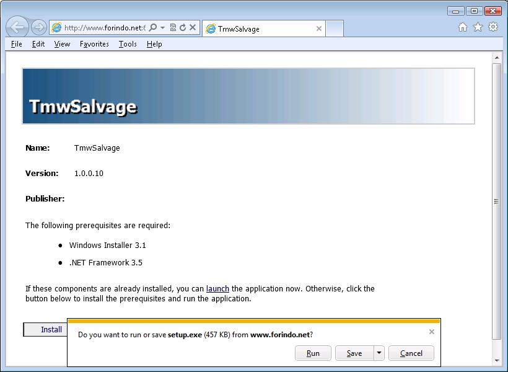
Task: Open the File menu
Action: click(17, 44)
